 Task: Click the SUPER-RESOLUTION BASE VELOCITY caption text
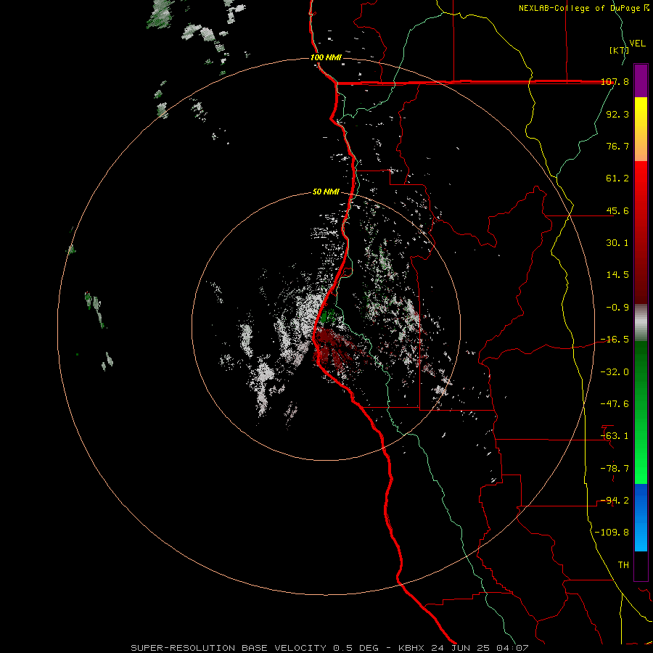click(x=230, y=648)
